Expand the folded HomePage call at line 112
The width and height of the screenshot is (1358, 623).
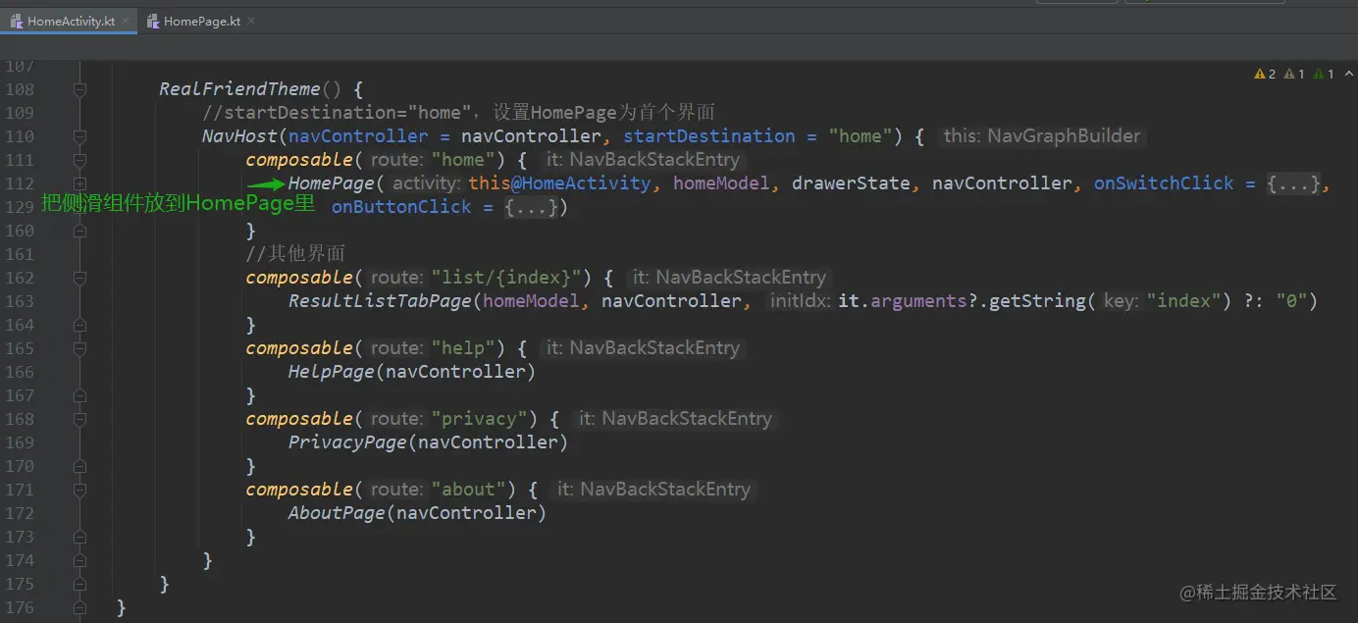(79, 183)
